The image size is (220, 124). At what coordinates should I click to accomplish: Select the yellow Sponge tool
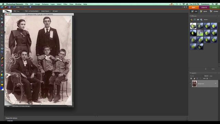click(2, 85)
